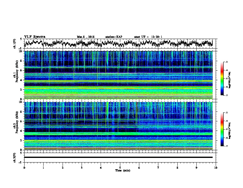This screenshot has height=188, width=243.
Task: Click the ch.1 spectrogram panel
Action: pyautogui.click(x=118, y=75)
